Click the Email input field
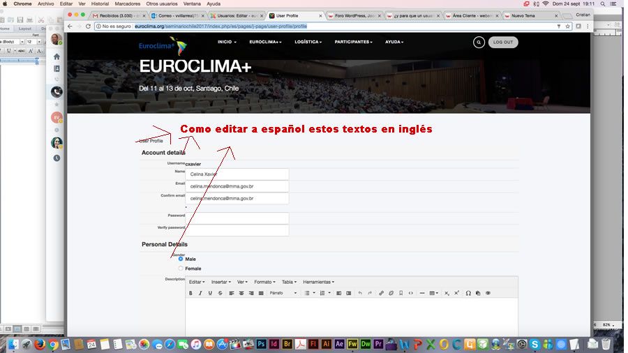The image size is (628, 353). pyautogui.click(x=237, y=186)
